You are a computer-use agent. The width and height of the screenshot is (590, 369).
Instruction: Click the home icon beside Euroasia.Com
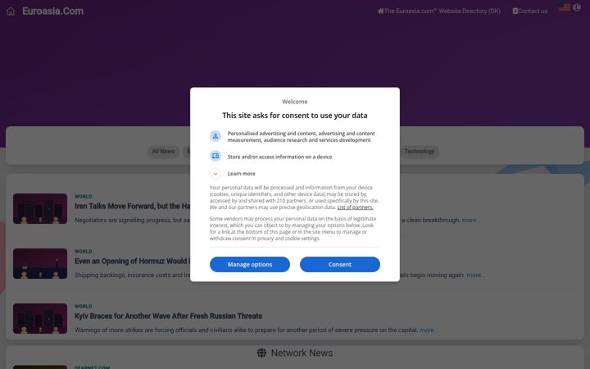11,11
